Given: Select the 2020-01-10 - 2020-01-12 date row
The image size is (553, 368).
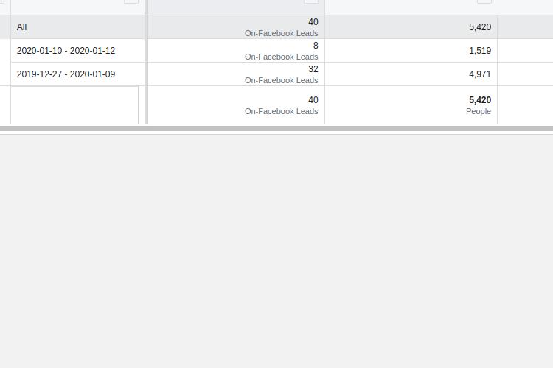Looking at the screenshot, I should (x=66, y=51).
